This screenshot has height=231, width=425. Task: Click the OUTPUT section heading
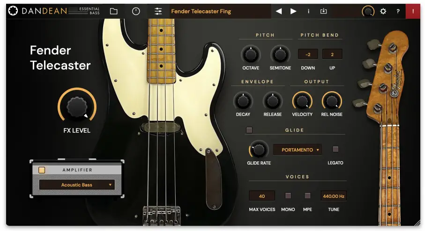tap(317, 82)
